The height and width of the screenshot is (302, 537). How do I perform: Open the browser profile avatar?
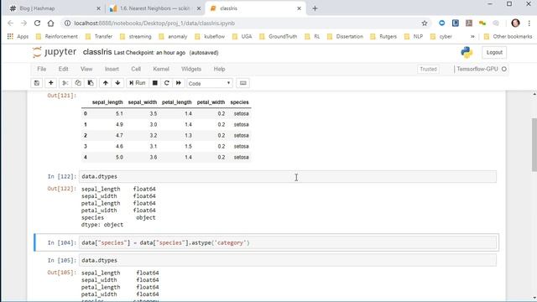pos(515,23)
